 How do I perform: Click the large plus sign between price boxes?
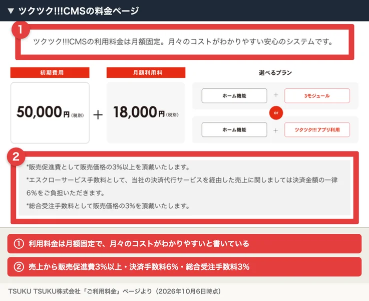(98, 115)
